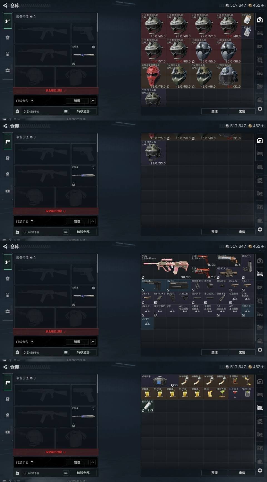Click stash scrollbar beside the lone GT1 helmet
Screen dimensions: 267x482
[255, 147]
